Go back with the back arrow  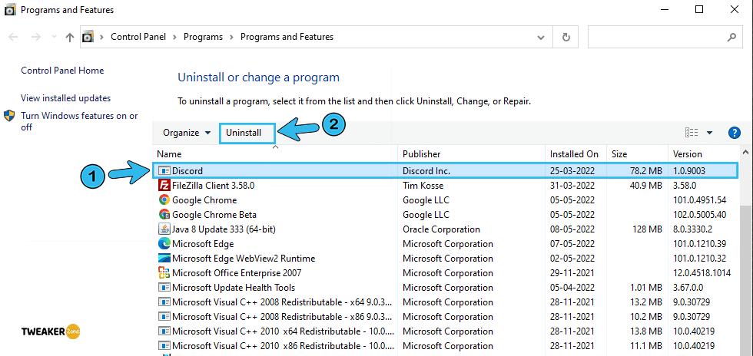click(x=14, y=37)
